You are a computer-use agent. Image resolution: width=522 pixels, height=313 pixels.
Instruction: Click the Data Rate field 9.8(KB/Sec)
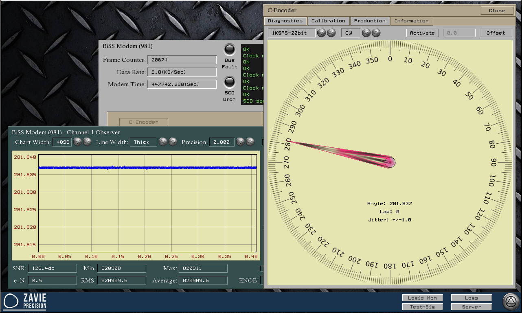pyautogui.click(x=182, y=72)
